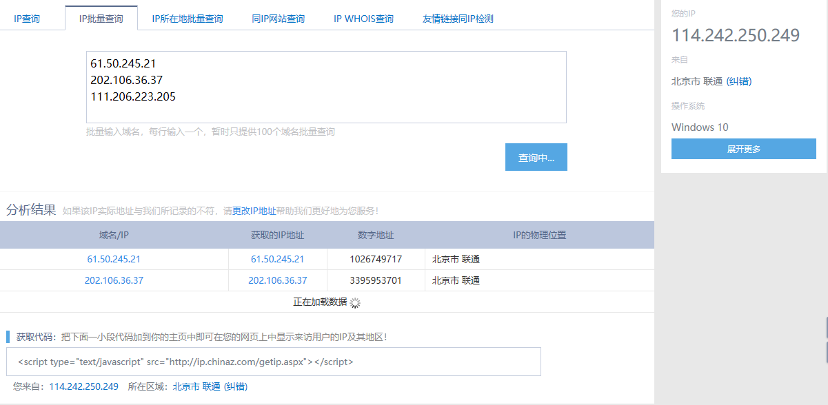828x405 pixels.
Task: Click 202.106.36.37 in the 获取的IP地址 column
Action: pos(277,281)
